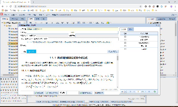Jump to the first page in the pager

tap(131, 92)
